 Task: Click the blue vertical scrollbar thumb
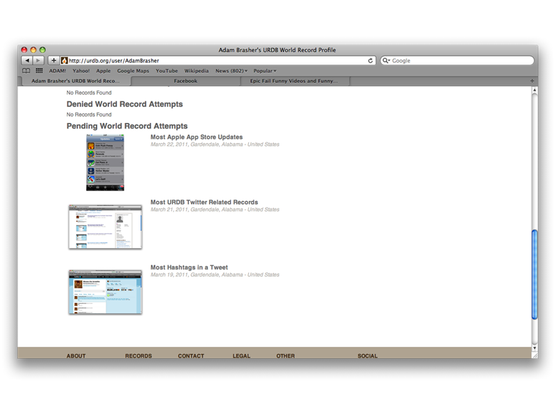pyautogui.click(x=534, y=275)
